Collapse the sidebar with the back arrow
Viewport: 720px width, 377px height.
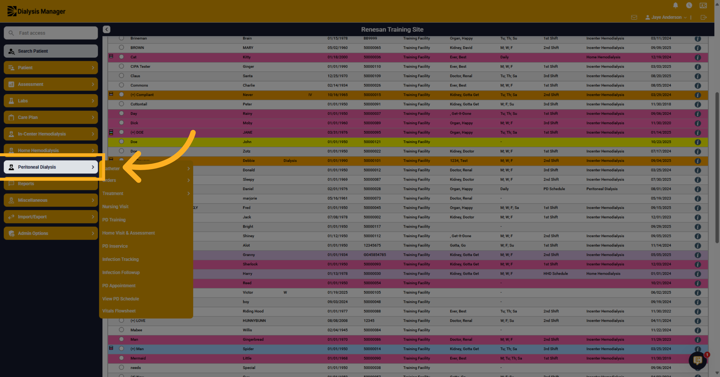106,29
